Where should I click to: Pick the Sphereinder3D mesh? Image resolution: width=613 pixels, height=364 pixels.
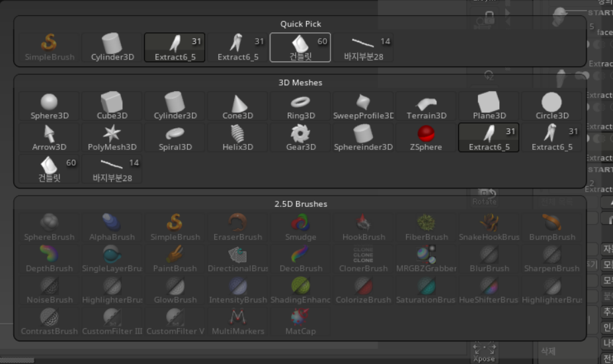363,137
